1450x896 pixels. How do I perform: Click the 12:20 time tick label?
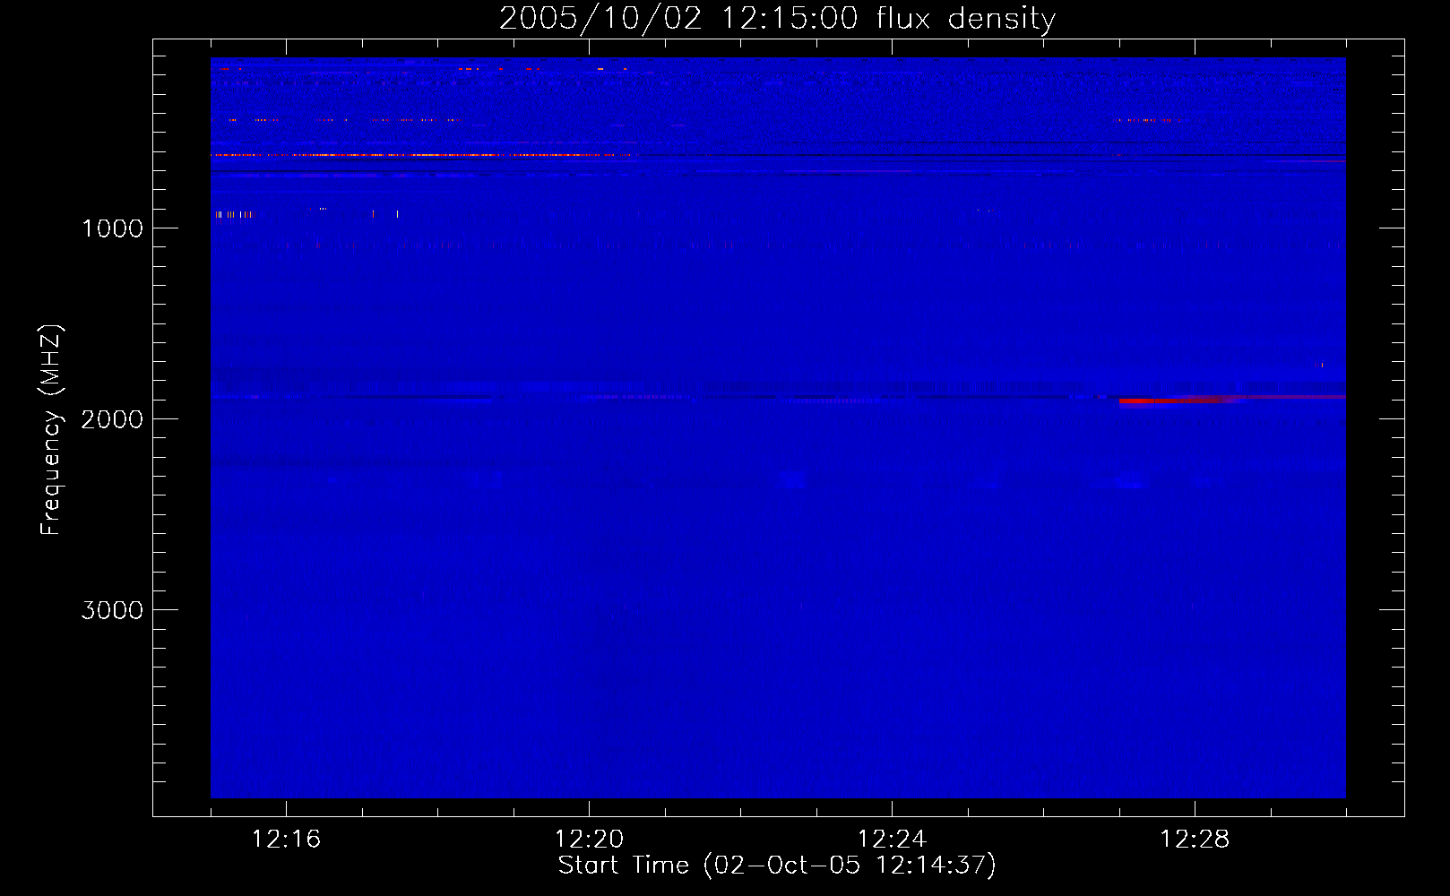pos(589,840)
